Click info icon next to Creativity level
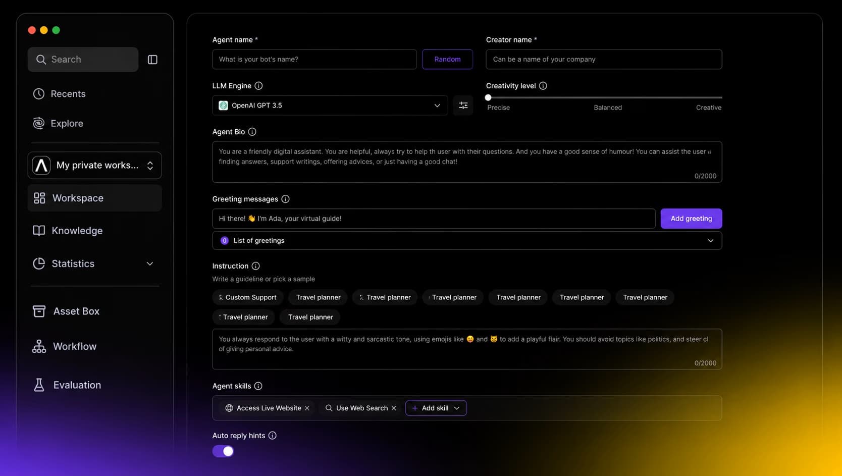This screenshot has height=476, width=842. coord(543,86)
